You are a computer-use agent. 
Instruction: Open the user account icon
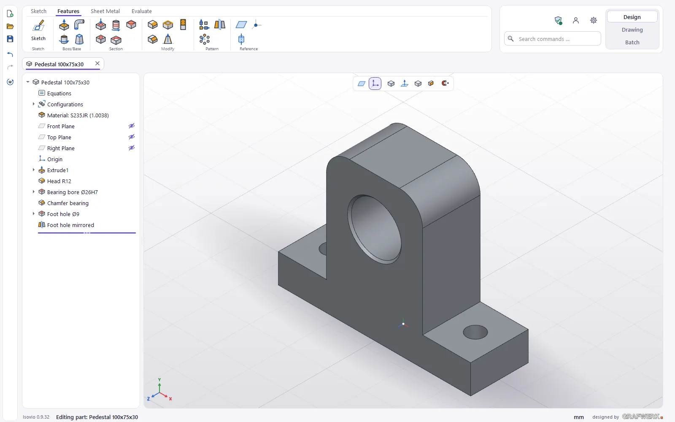coord(576,20)
